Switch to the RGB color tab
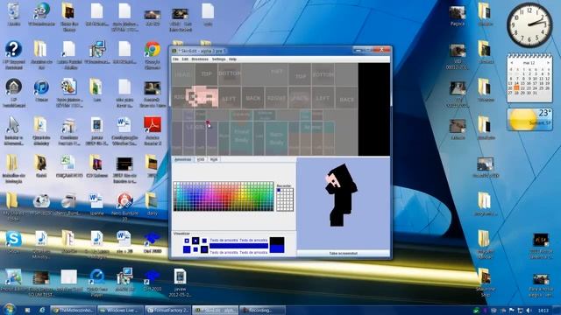 click(214, 159)
